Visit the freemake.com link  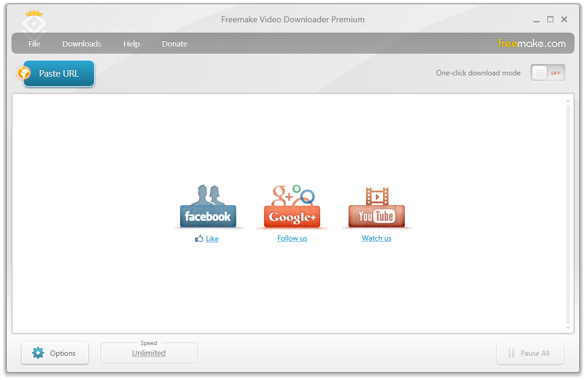[532, 43]
